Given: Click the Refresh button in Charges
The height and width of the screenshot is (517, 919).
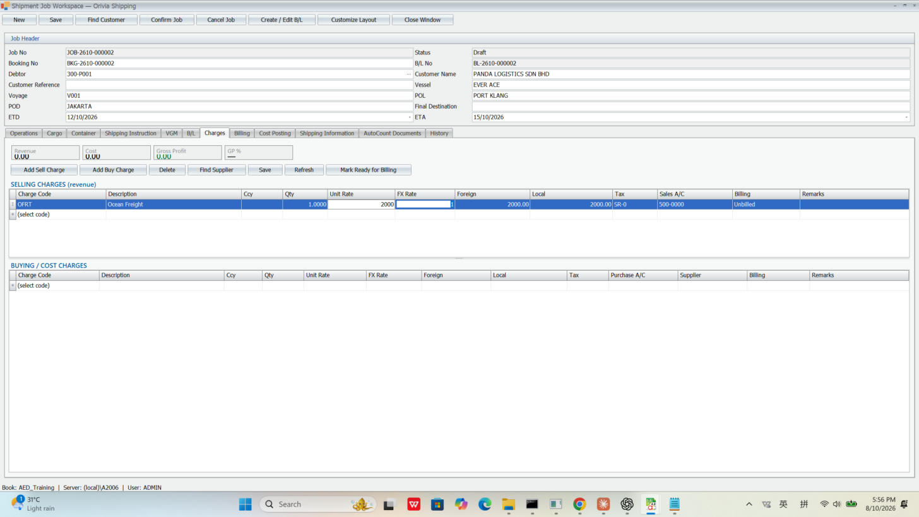Looking at the screenshot, I should (x=304, y=170).
